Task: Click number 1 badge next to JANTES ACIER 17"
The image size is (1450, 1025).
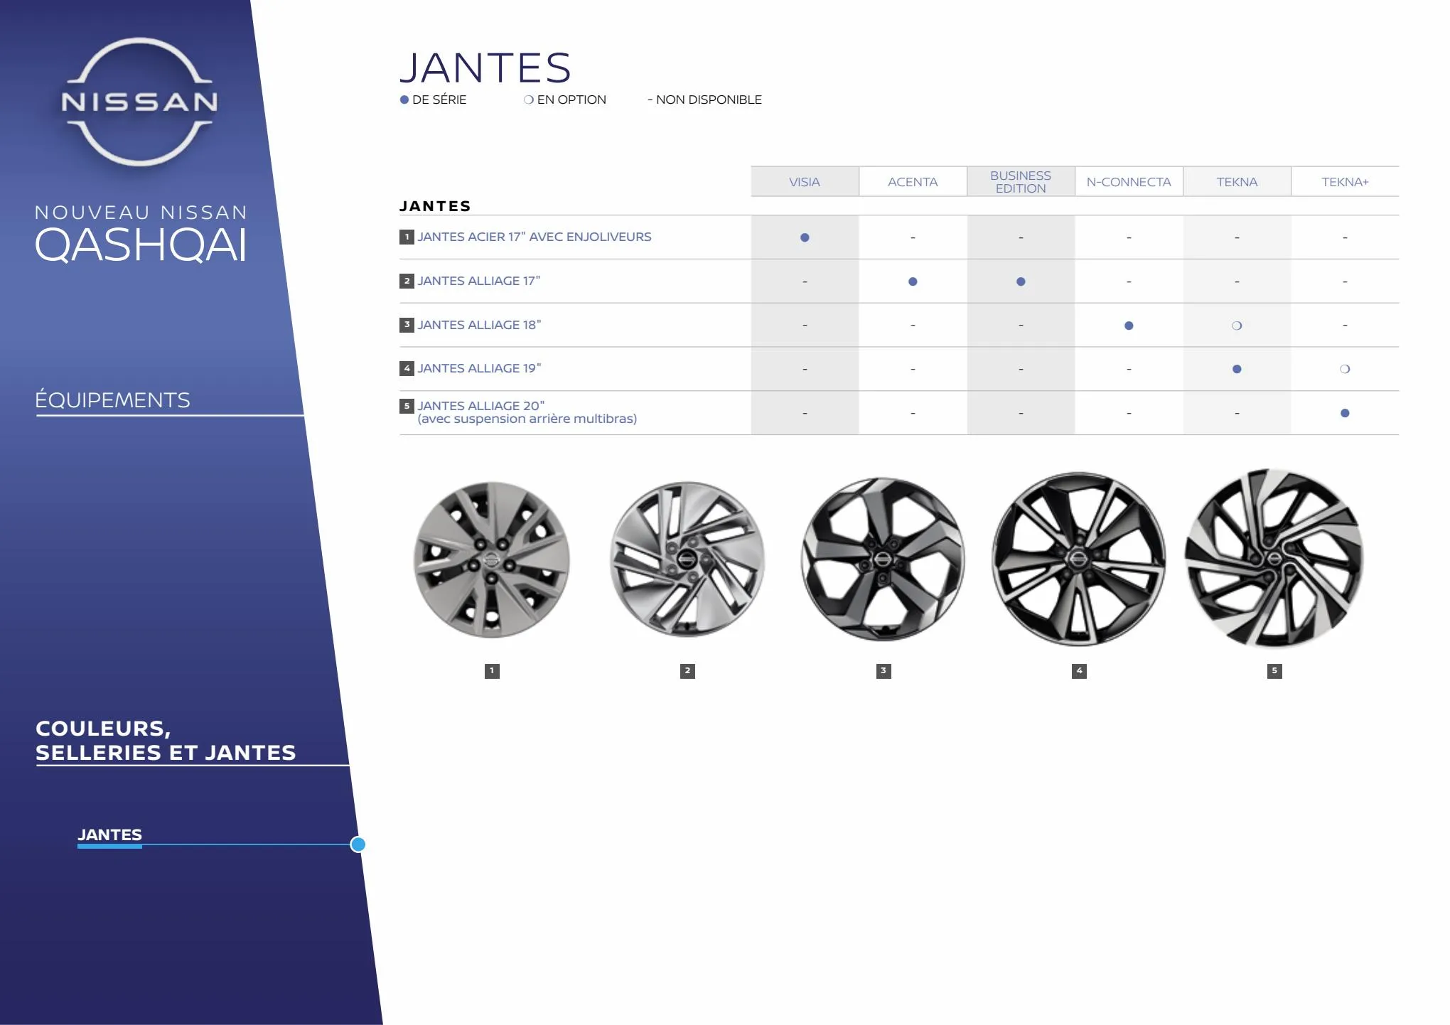Action: (x=407, y=237)
